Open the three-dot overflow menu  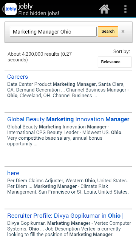pyautogui.click(x=125, y=9)
